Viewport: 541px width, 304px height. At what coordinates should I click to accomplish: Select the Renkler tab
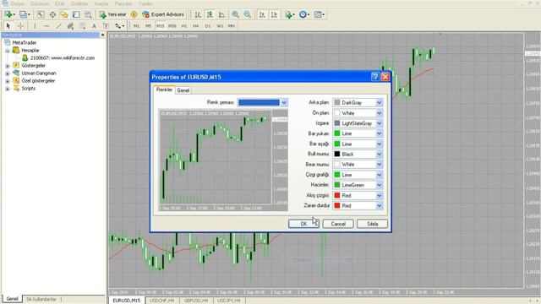tap(164, 90)
